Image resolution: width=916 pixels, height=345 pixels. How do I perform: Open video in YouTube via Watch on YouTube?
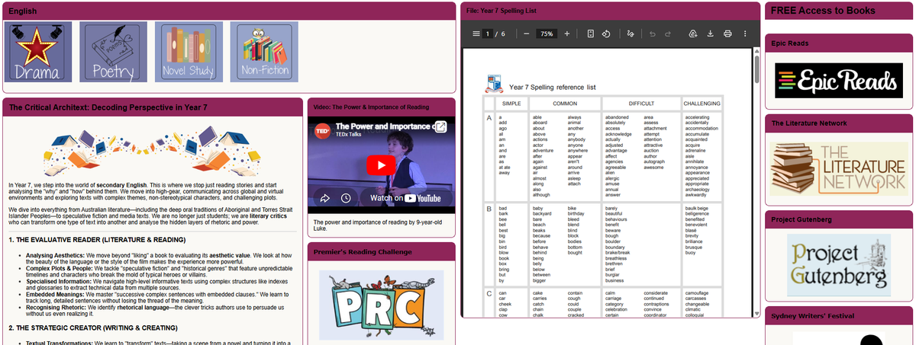click(406, 198)
